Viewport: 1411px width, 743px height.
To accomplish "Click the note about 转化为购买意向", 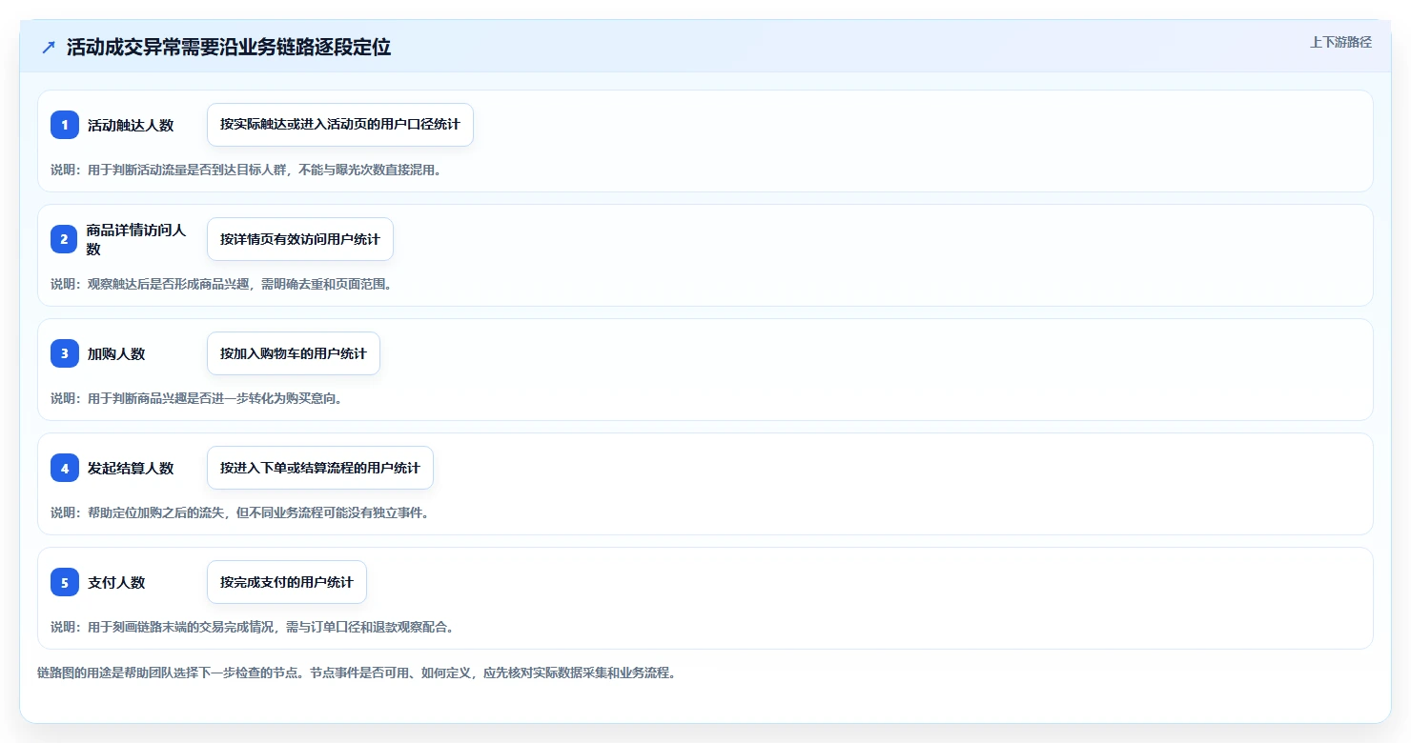I will [196, 398].
